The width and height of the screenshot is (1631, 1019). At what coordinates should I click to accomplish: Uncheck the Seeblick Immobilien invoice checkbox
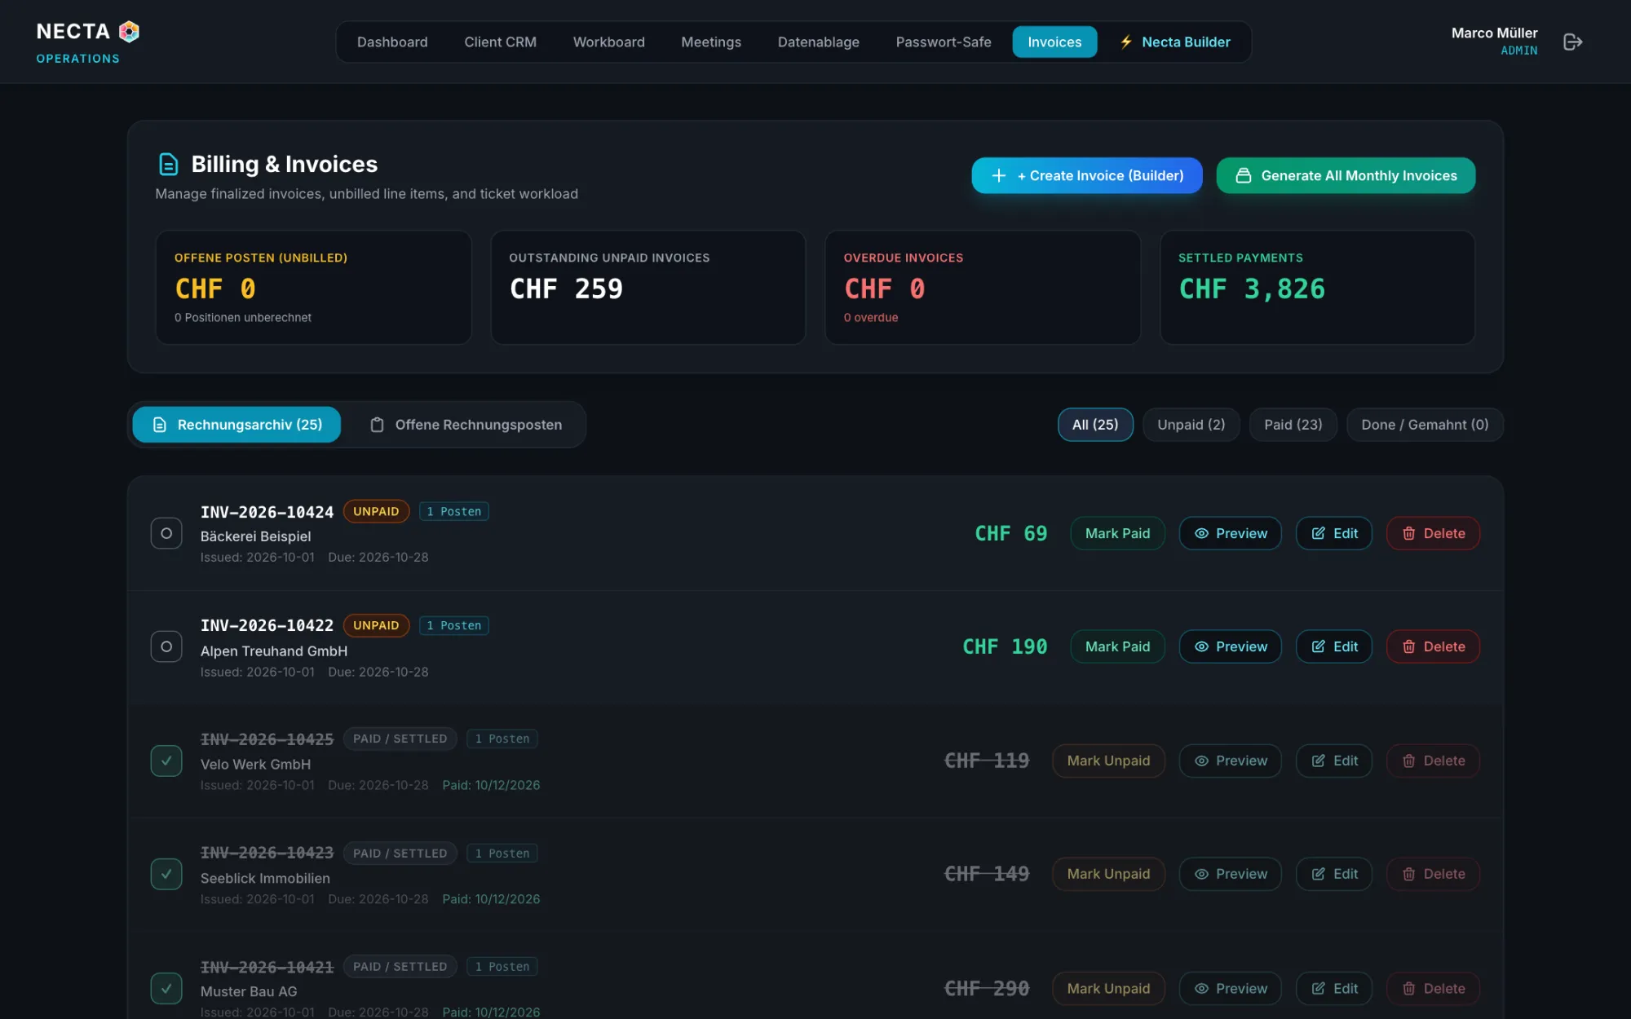pos(166,874)
